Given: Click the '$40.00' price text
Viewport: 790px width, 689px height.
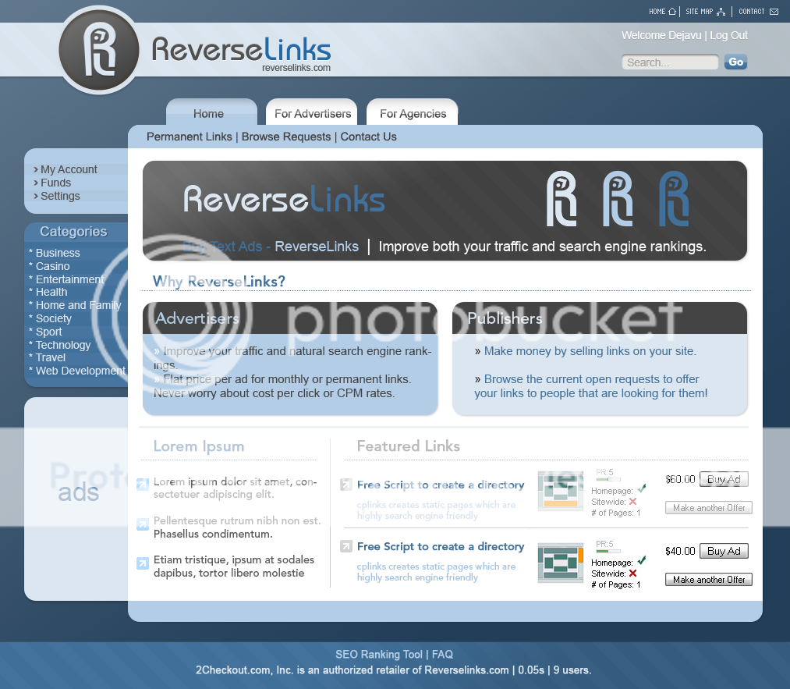Looking at the screenshot, I should pos(680,551).
